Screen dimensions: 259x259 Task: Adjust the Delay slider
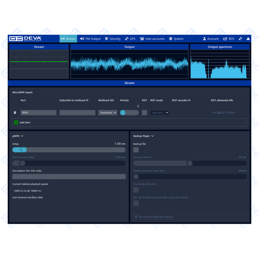[x=69, y=150]
